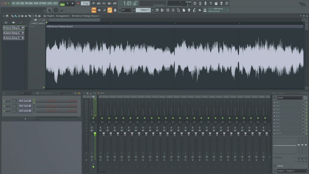
Task: Open mixer input (none) dropdown
Action: click(x=289, y=98)
